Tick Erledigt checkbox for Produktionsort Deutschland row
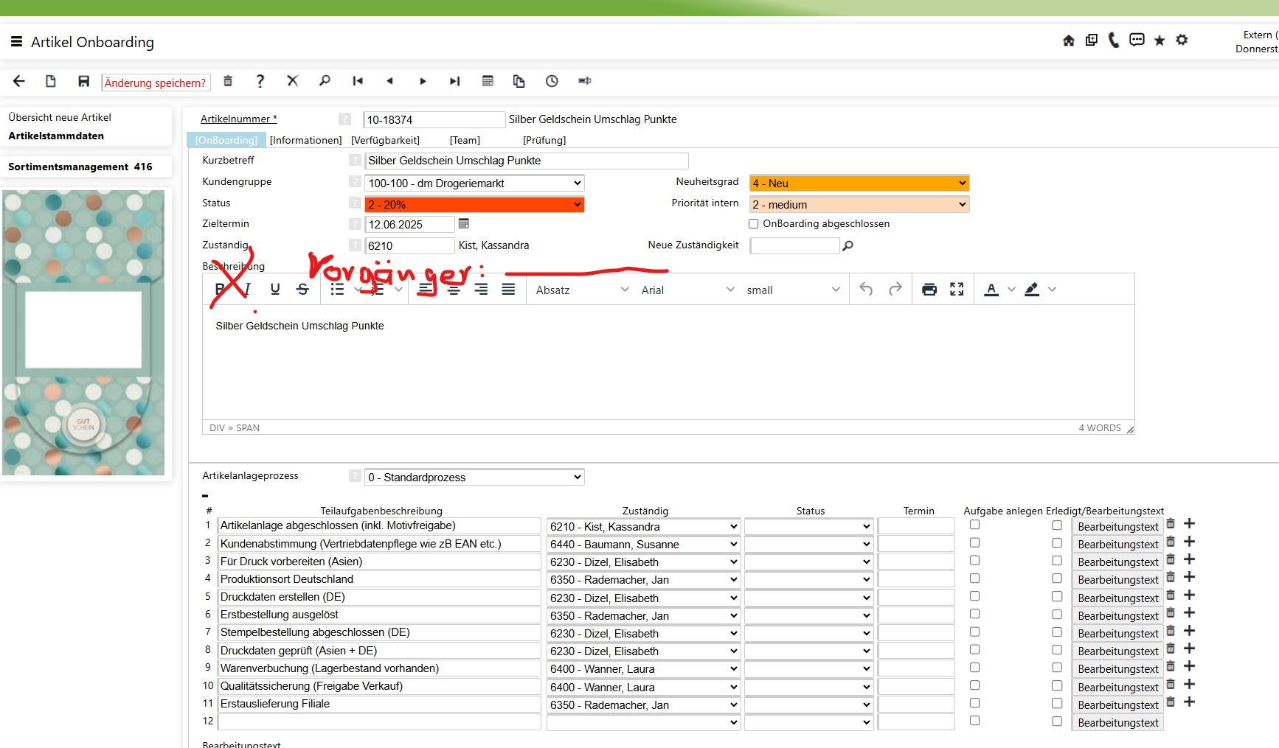 point(1057,579)
